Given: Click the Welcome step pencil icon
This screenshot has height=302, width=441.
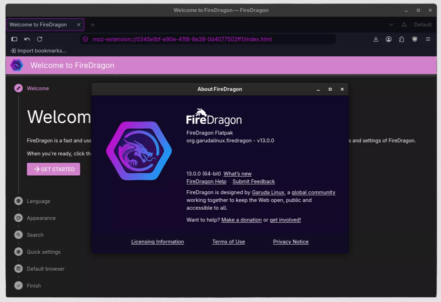Looking at the screenshot, I should 19,88.
